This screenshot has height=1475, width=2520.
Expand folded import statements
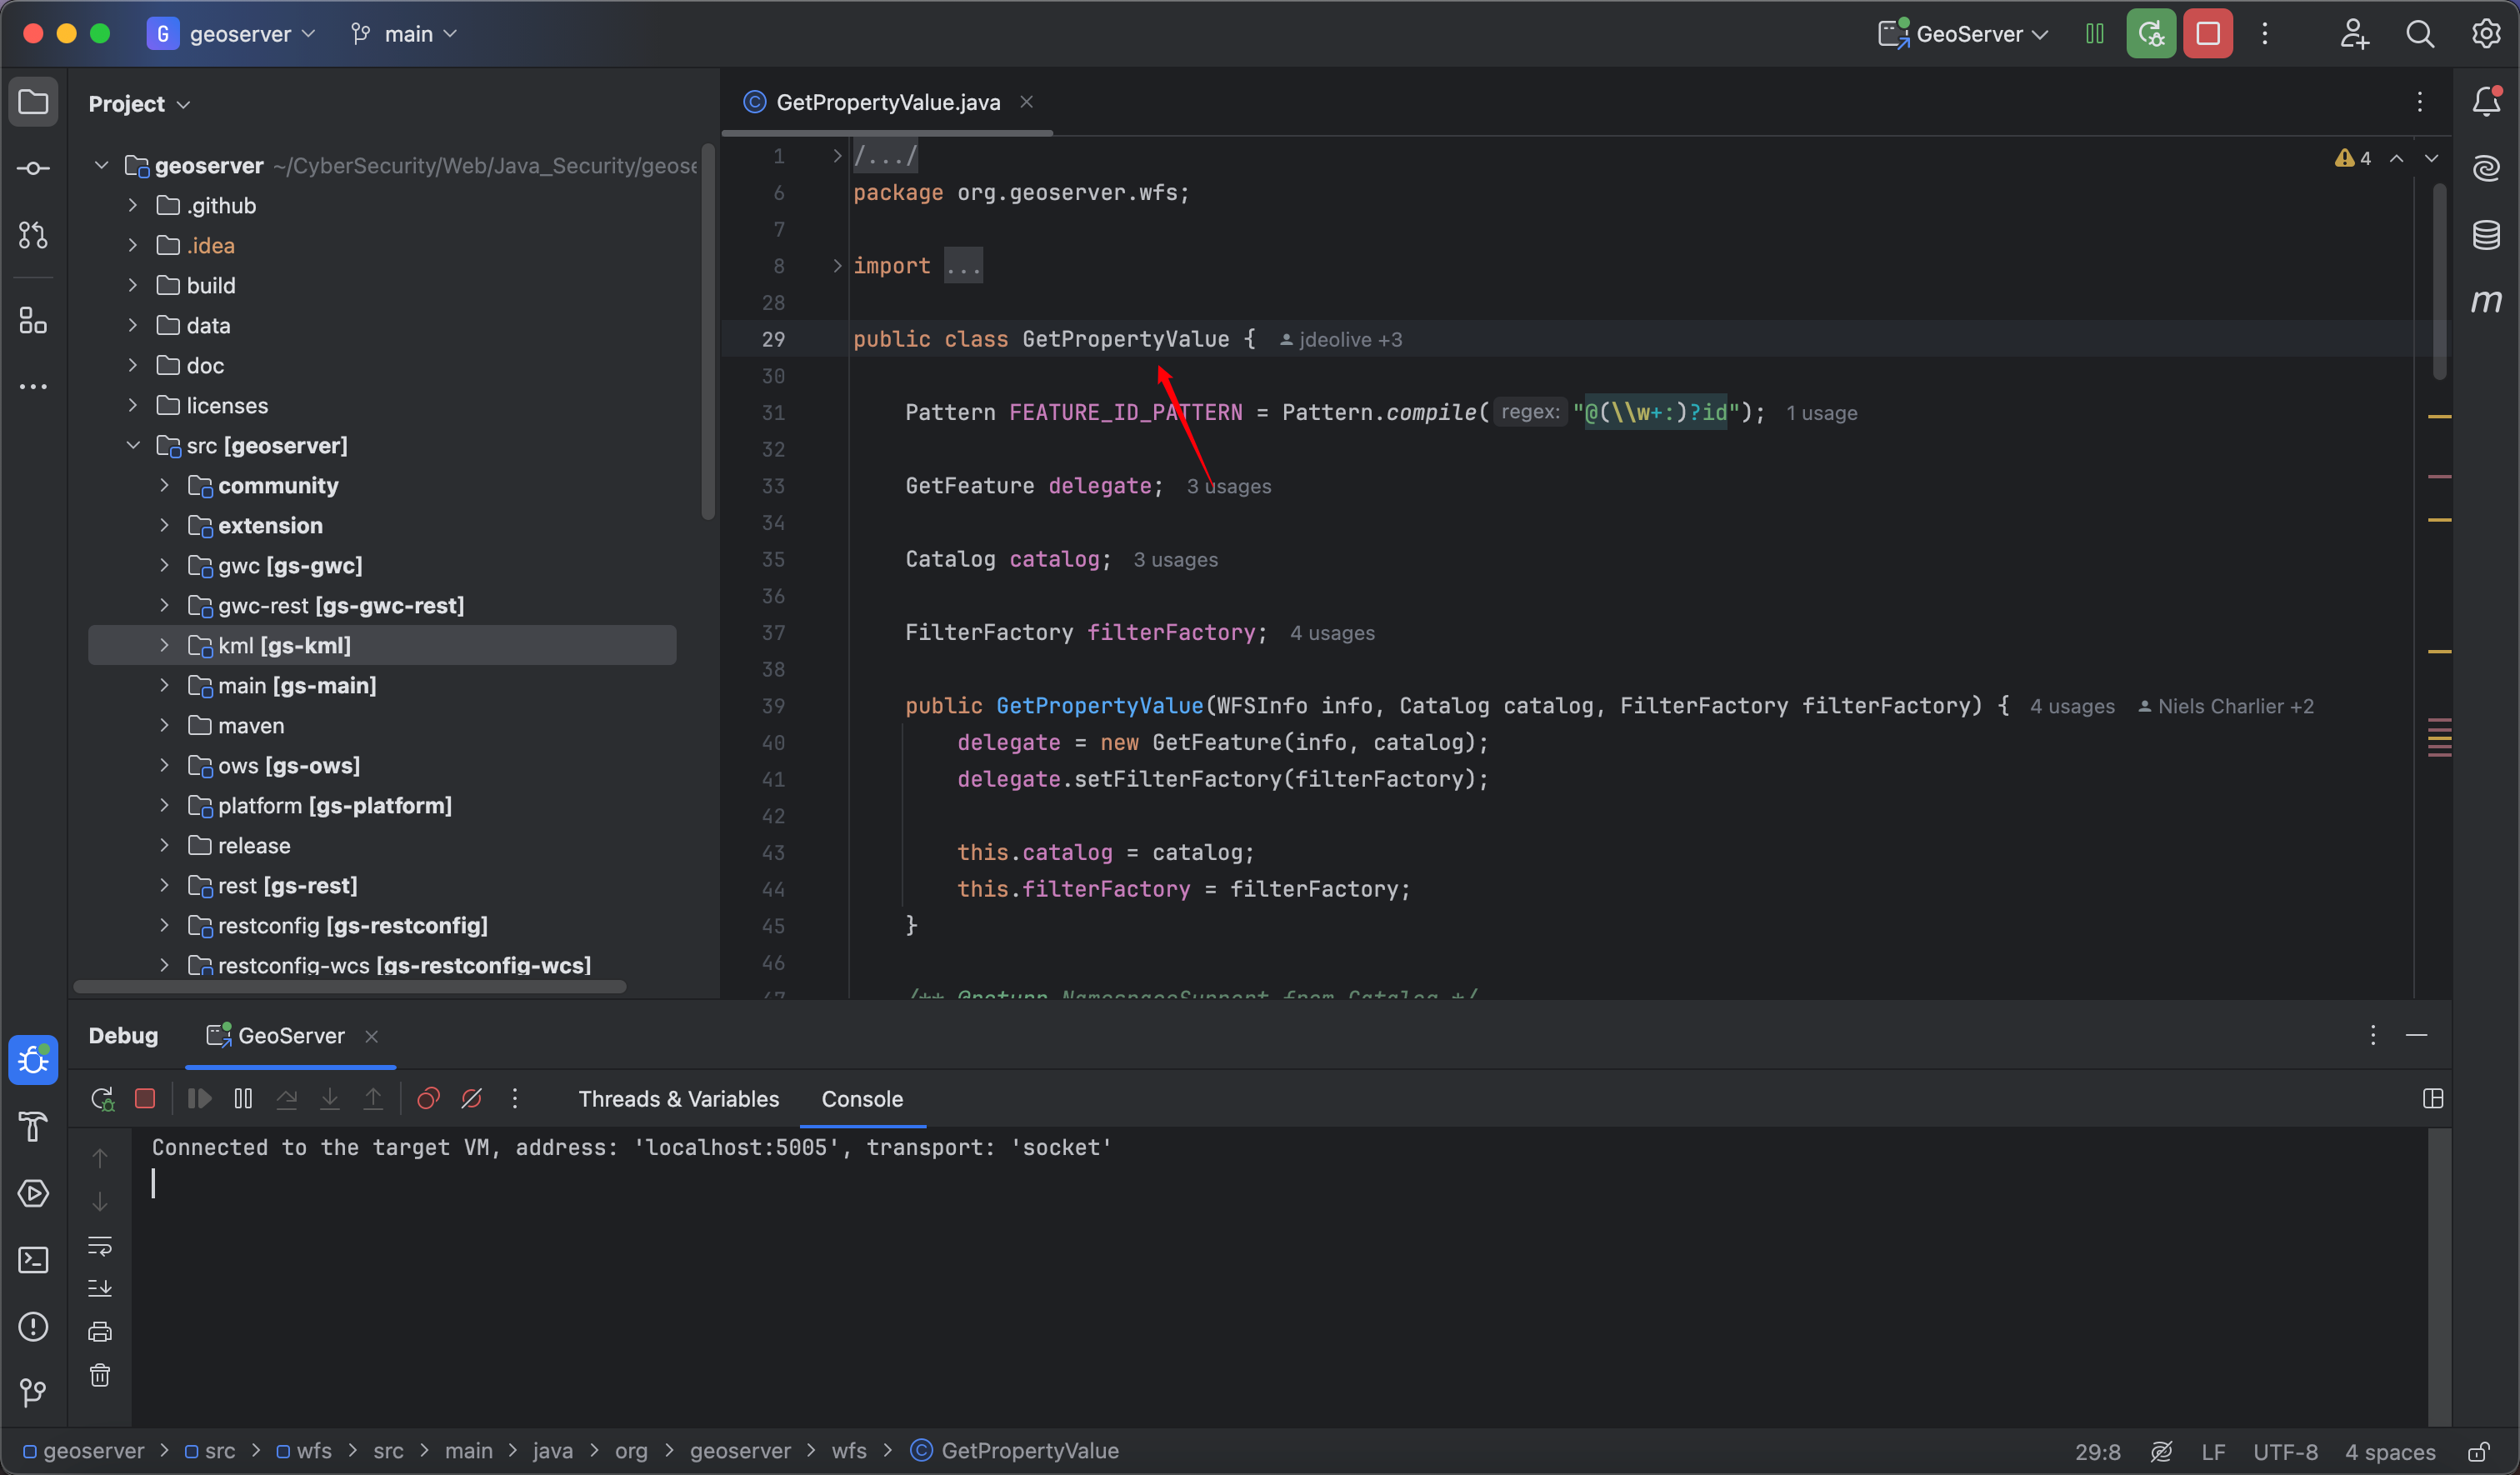837,266
